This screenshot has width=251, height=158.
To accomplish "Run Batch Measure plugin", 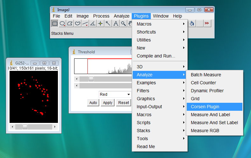I will point(214,75).
